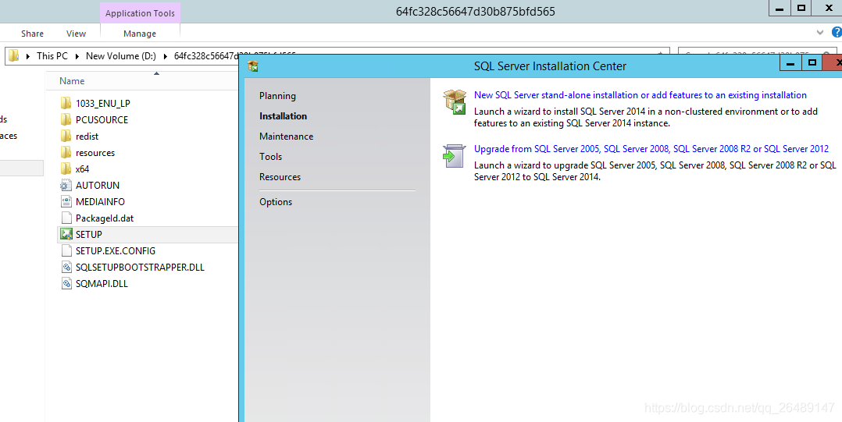Open the Planning section
The width and height of the screenshot is (842, 422).
point(277,95)
